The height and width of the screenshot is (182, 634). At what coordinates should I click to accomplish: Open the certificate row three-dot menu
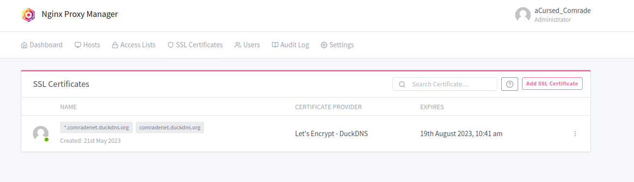575,134
